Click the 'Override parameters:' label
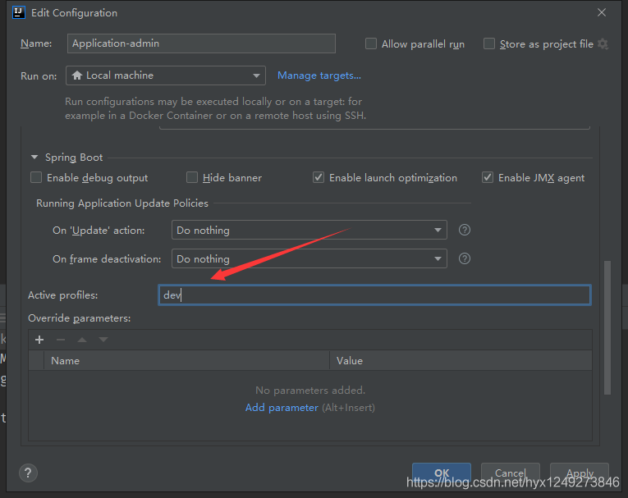628x498 pixels. coord(80,318)
